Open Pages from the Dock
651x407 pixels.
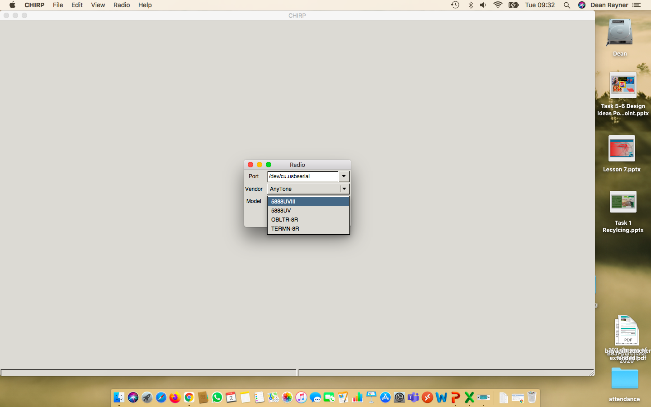(343, 398)
